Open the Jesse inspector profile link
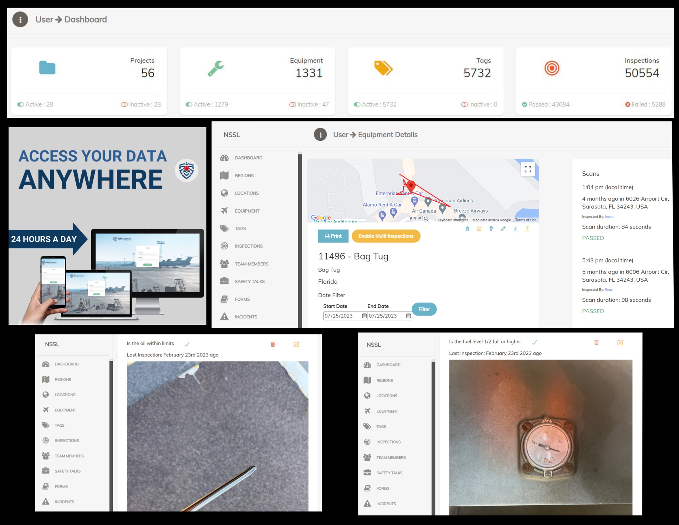Viewport: 679px width, 525px height. tap(609, 217)
